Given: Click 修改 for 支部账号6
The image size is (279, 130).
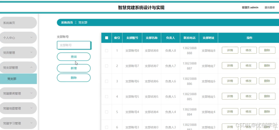Looking at the screenshot, I should point(249,81).
